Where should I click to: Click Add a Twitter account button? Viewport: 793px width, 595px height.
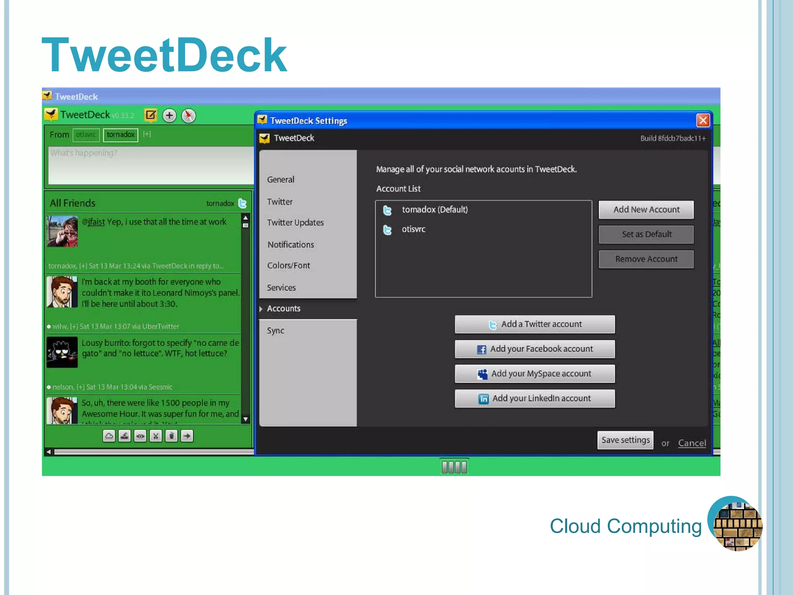[x=535, y=324]
